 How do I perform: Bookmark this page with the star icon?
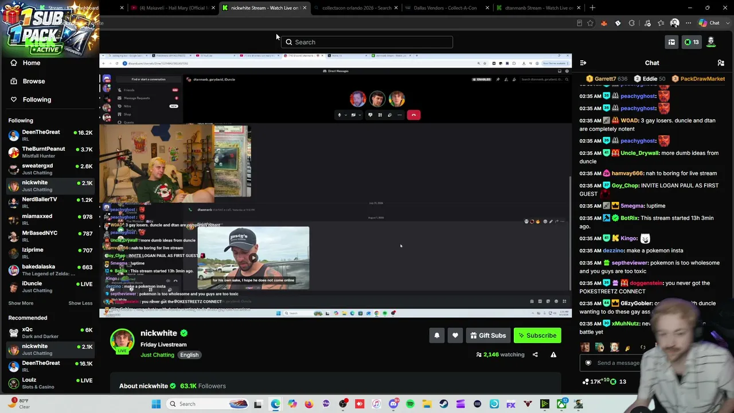click(590, 23)
